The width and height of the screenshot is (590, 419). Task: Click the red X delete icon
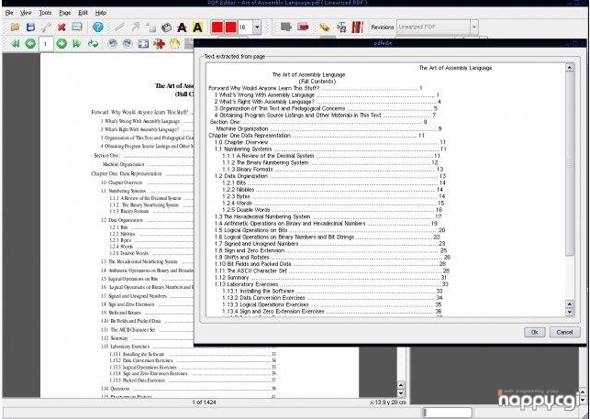pos(61,28)
